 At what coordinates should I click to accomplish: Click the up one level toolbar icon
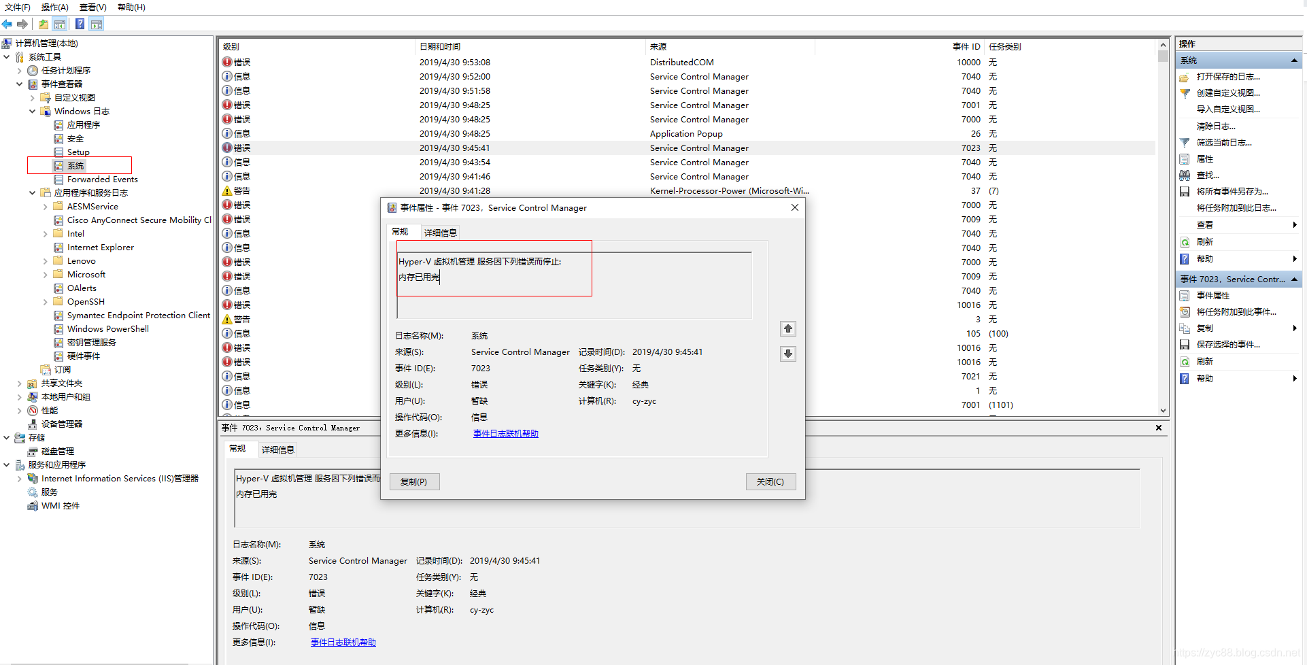pos(44,24)
